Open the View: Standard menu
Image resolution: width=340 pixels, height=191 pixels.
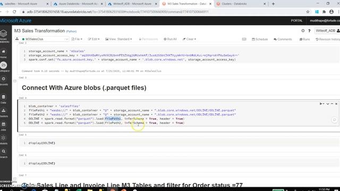(118, 39)
